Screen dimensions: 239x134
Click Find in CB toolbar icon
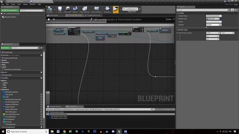(x=67, y=9)
